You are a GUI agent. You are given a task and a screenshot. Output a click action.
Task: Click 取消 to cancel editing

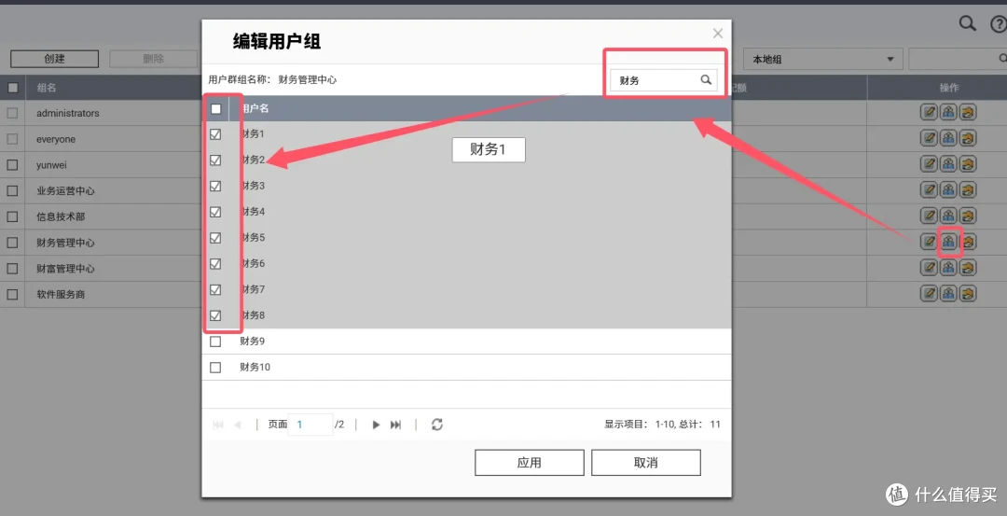645,463
